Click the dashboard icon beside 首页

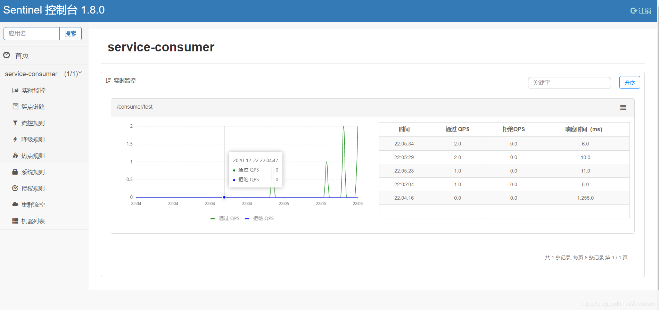tap(7, 55)
